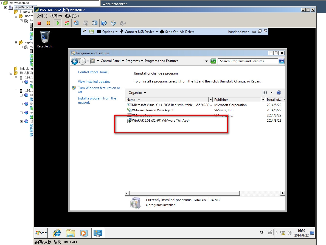
Task: Open Install a program from the network
Action: tap(97, 100)
